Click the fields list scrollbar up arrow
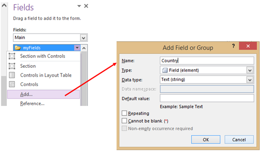 tap(84, 48)
